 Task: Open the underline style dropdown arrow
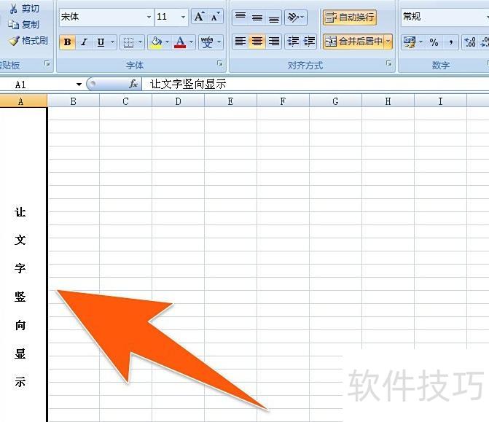112,42
